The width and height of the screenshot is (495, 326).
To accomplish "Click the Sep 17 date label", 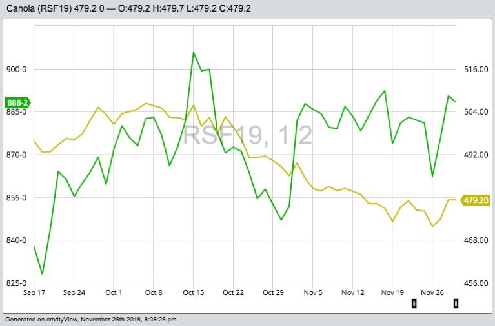I will click(34, 292).
